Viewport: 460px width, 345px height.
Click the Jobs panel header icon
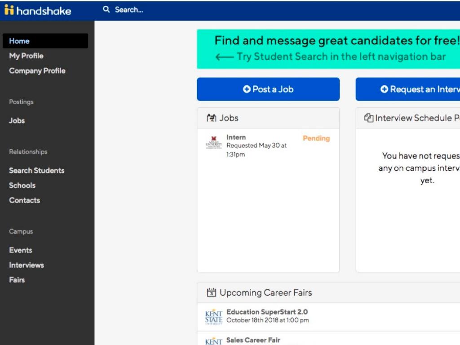point(211,118)
